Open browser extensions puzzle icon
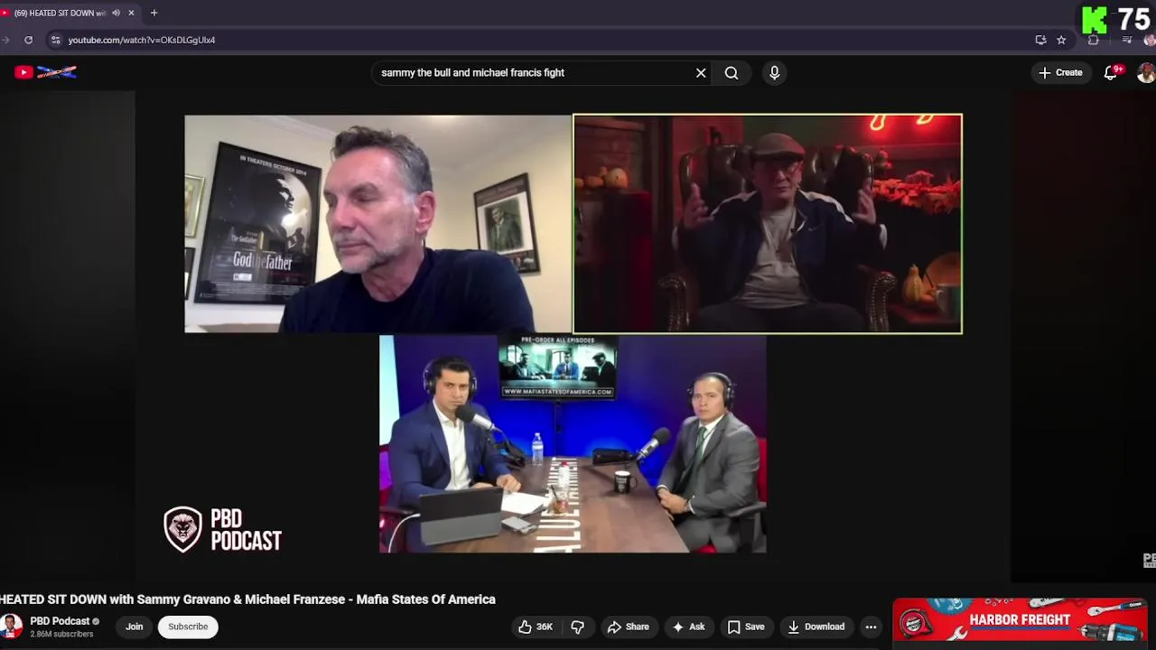Viewport: 1156px width, 650px height. (1094, 40)
